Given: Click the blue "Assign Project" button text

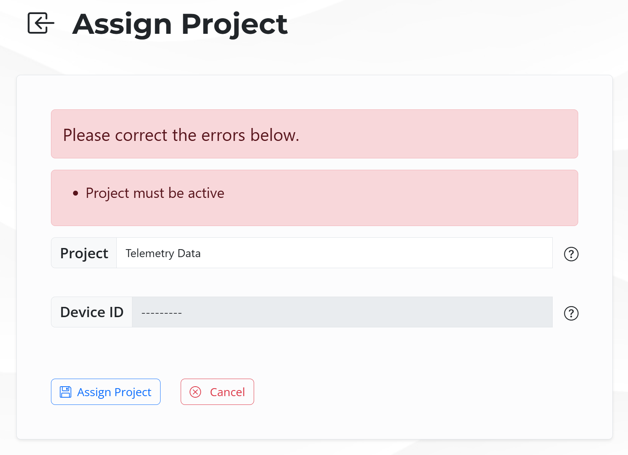Looking at the screenshot, I should click(114, 392).
